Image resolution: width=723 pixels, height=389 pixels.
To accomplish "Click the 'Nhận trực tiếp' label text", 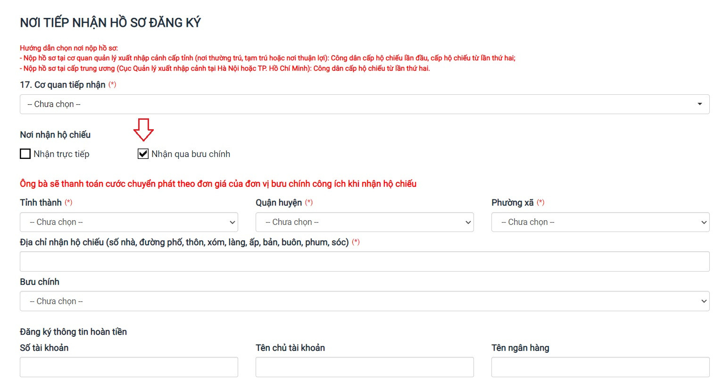I will [61, 154].
